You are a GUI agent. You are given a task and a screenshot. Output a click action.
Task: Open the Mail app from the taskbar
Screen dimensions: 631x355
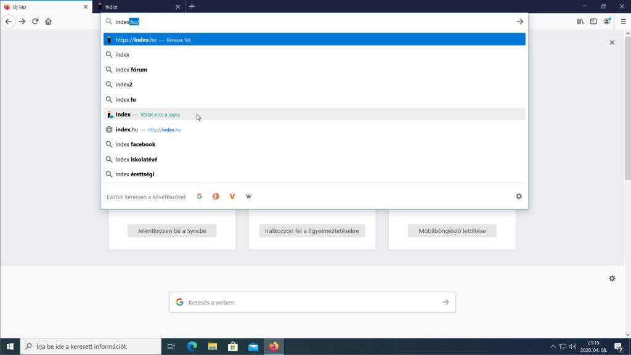point(253,346)
